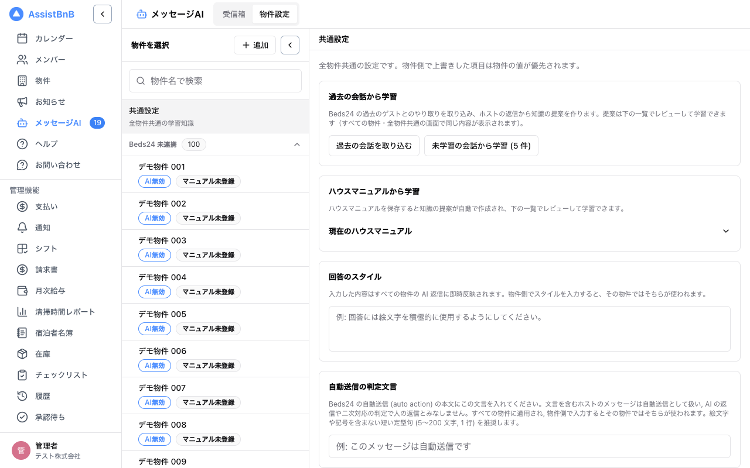Click the メンバー people icon
This screenshot has height=468, width=750.
click(x=22, y=60)
